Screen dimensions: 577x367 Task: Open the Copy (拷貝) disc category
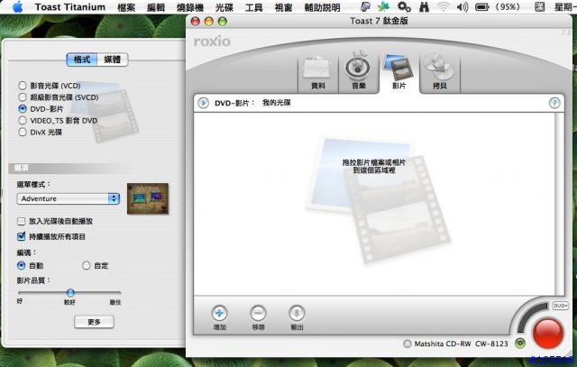coord(439,72)
